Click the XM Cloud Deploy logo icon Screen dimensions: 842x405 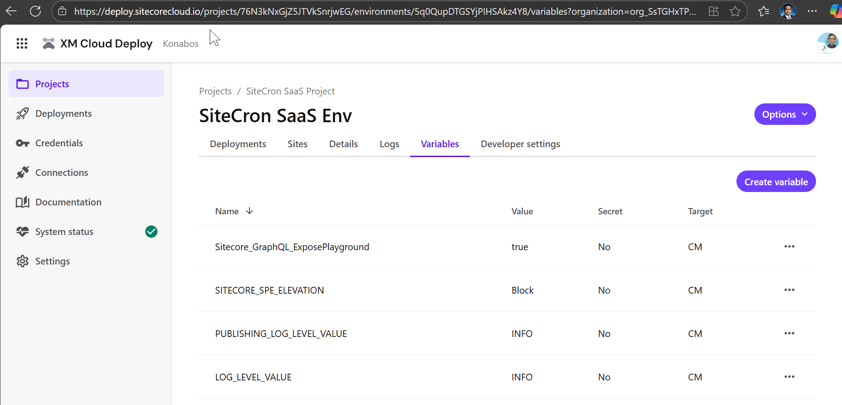point(48,43)
